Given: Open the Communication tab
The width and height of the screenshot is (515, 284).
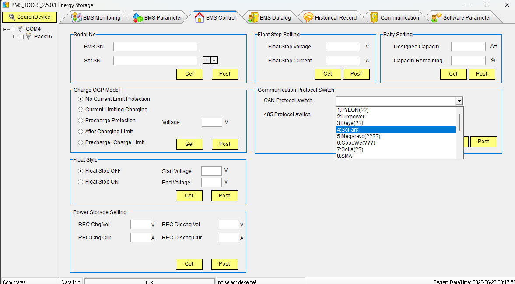Looking at the screenshot, I should click(x=394, y=18).
